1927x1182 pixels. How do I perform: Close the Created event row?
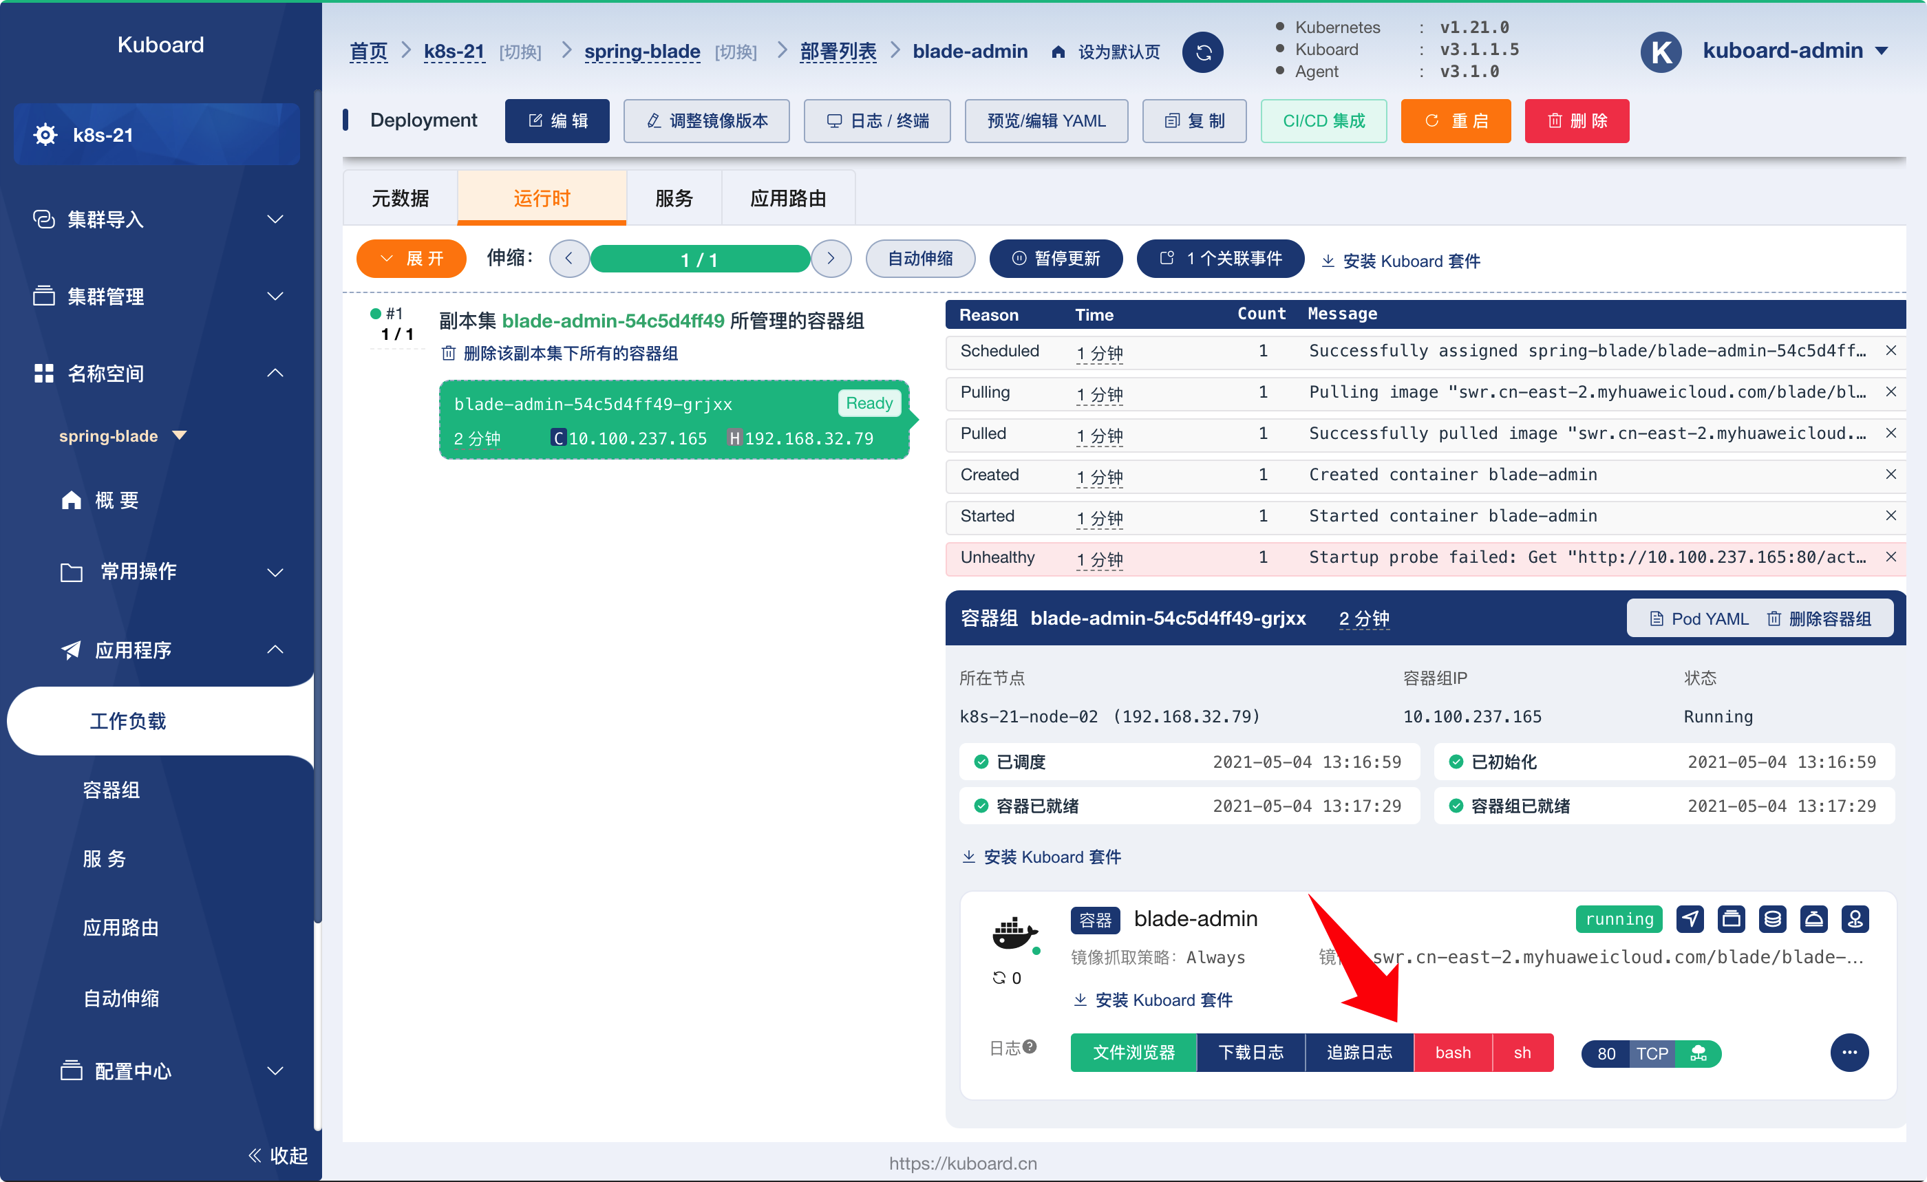[1891, 475]
